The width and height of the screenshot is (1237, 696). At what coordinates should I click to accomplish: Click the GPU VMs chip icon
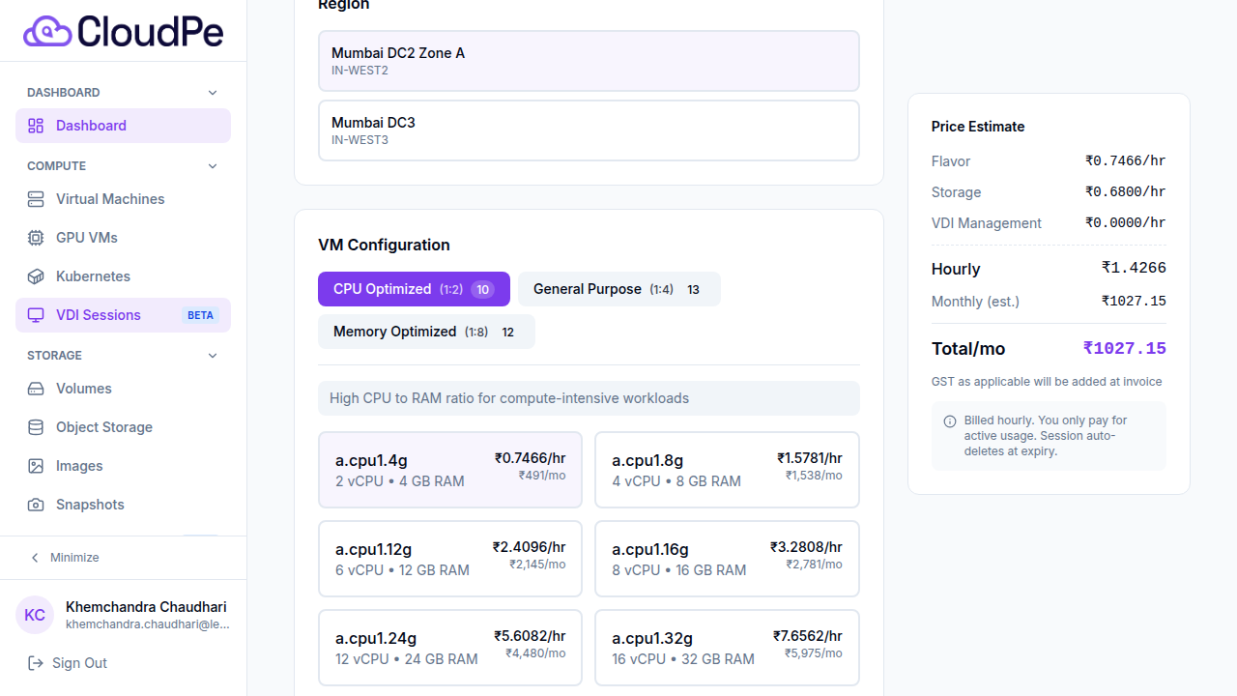36,238
